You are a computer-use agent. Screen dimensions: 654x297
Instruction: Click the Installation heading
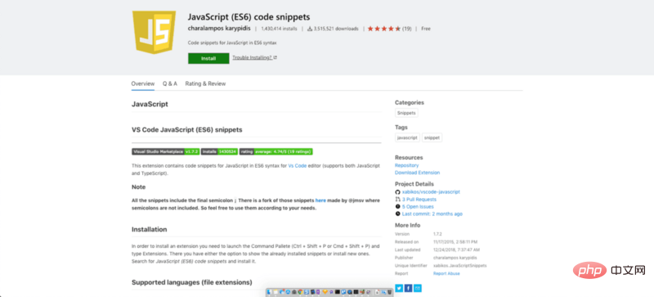click(150, 229)
